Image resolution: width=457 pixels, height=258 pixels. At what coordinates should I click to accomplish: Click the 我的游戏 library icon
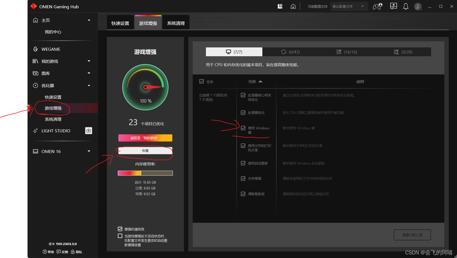pos(35,61)
